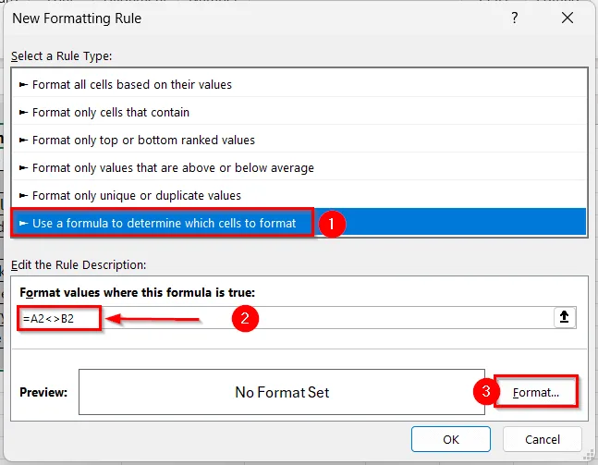Pick 'Format only values that are above or below average'
598x465 pixels.
(x=299, y=168)
